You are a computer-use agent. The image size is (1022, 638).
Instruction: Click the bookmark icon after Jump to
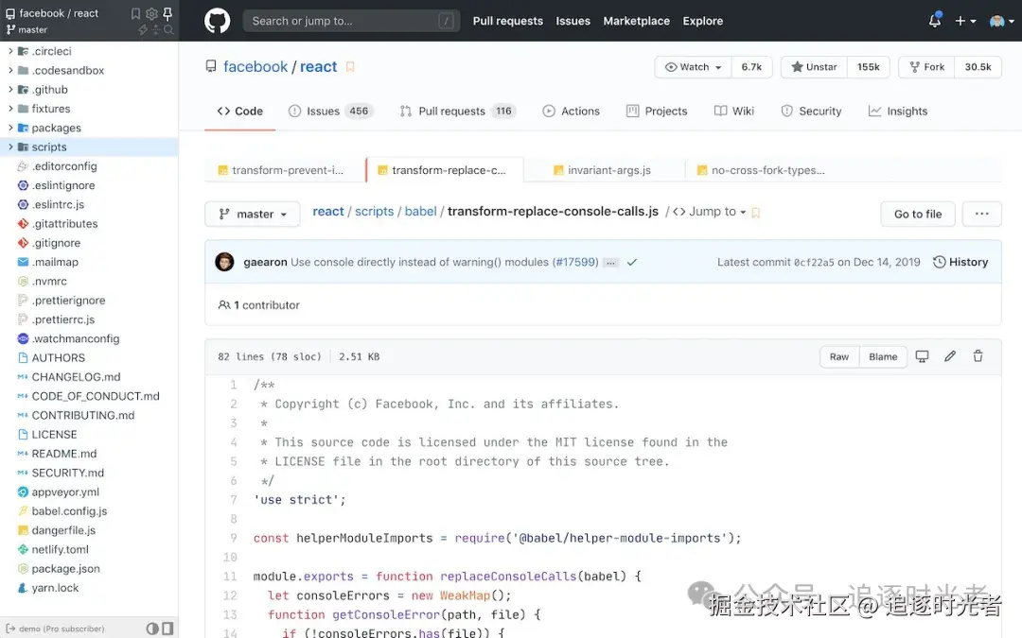[x=755, y=213]
